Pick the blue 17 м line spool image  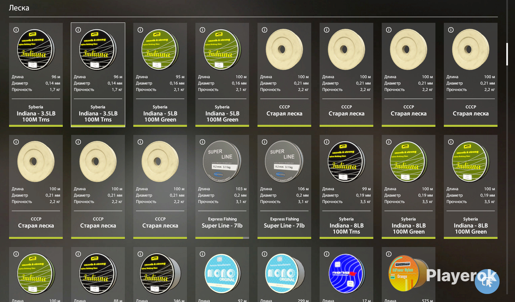pyautogui.click(x=347, y=273)
